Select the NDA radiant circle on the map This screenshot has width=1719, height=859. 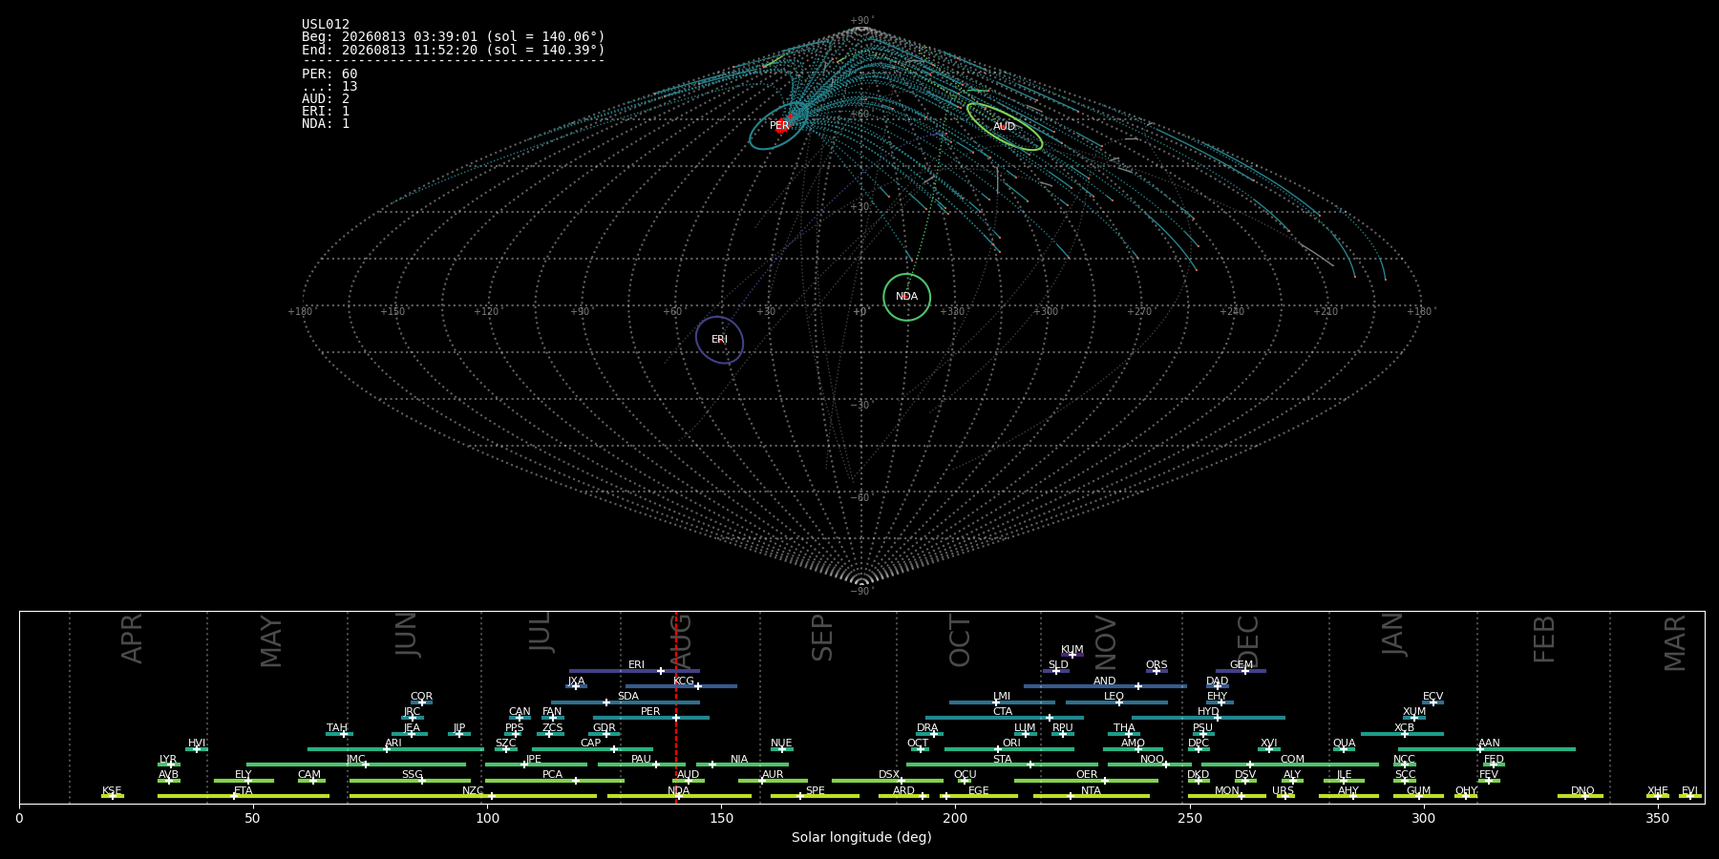click(906, 297)
